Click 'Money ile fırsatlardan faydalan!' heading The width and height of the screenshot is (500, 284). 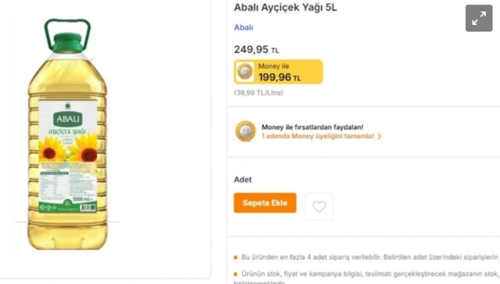[x=312, y=127]
